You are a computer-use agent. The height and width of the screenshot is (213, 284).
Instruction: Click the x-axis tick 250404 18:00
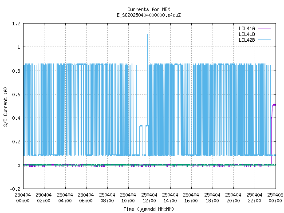(212, 198)
